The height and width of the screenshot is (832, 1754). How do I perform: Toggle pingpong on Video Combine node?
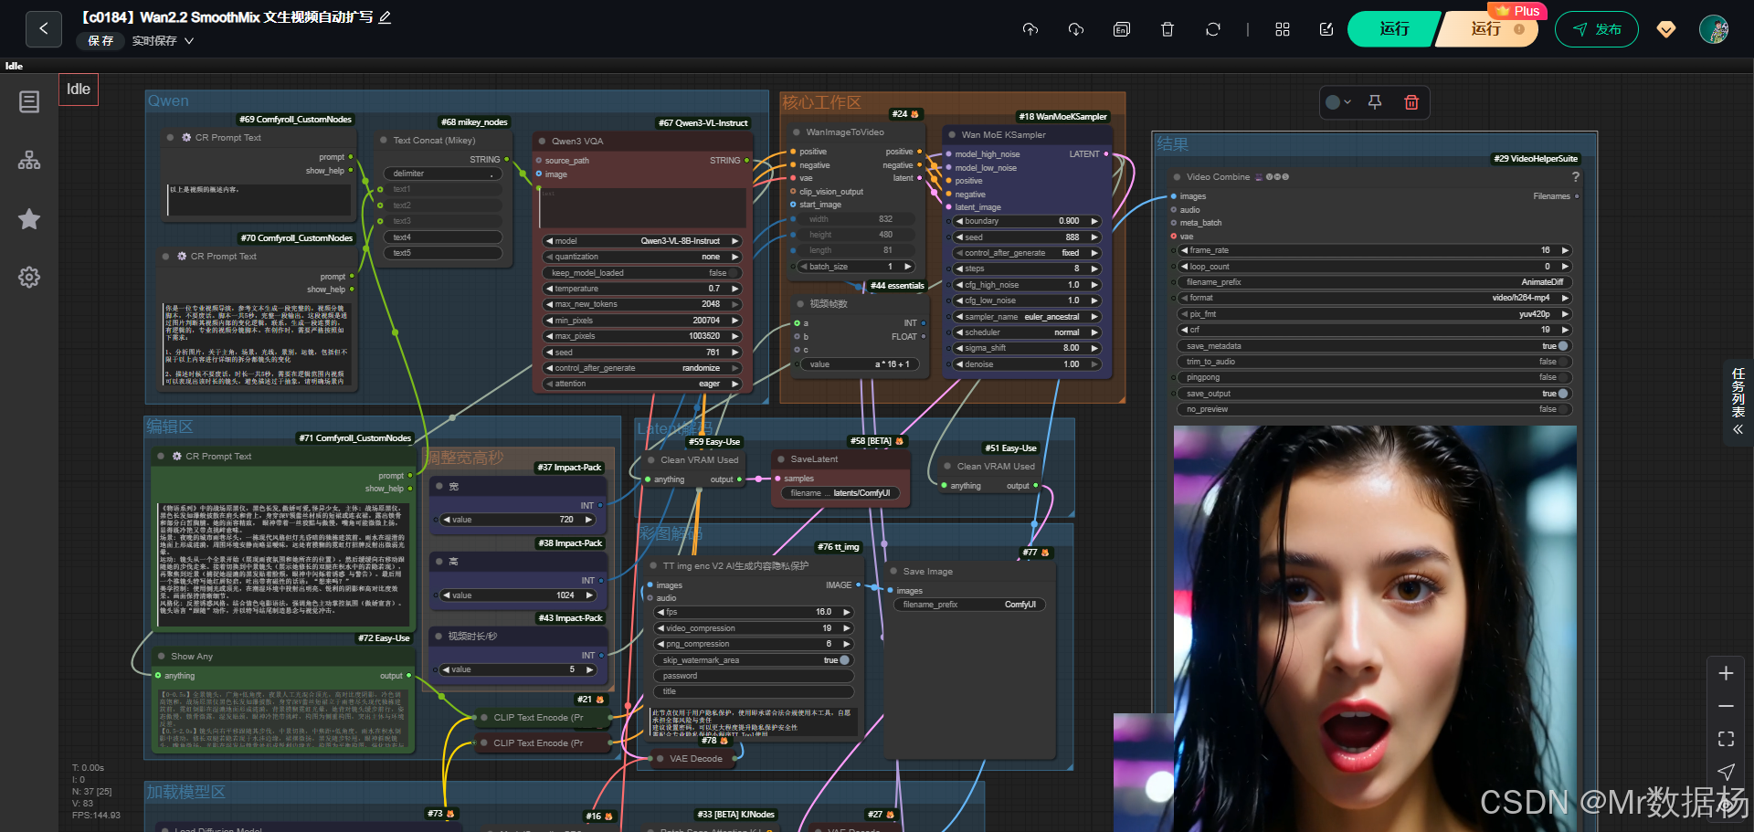click(1375, 377)
